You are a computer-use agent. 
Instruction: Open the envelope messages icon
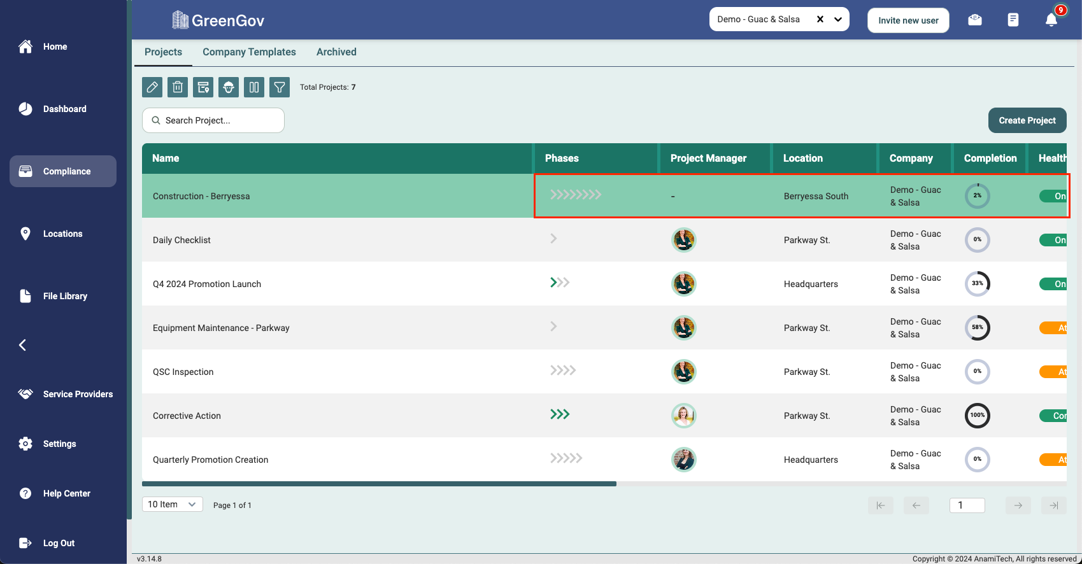[975, 20]
